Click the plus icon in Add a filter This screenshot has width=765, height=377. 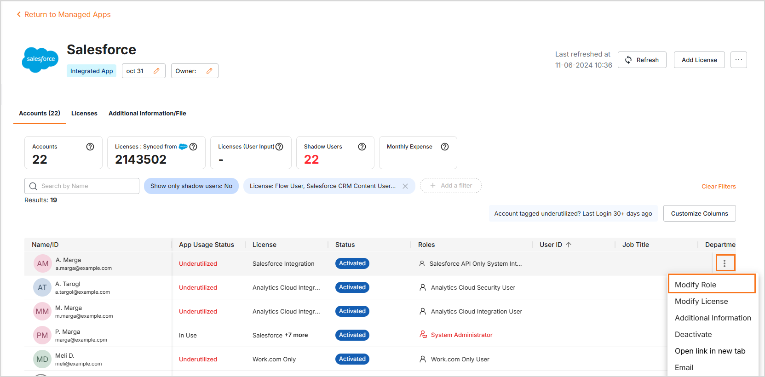tap(433, 185)
